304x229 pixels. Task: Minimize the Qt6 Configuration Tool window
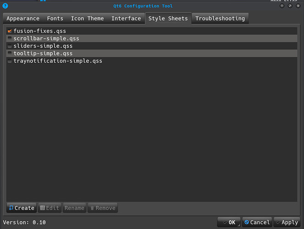282,5
